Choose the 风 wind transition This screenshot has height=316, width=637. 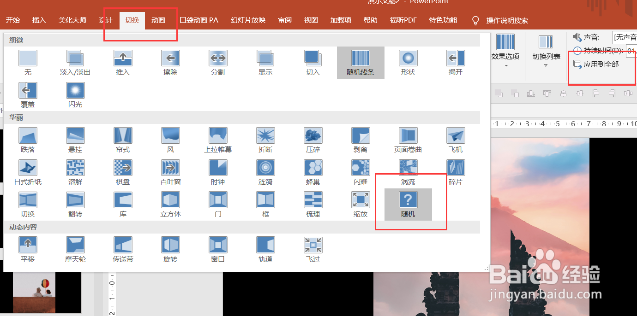170,140
